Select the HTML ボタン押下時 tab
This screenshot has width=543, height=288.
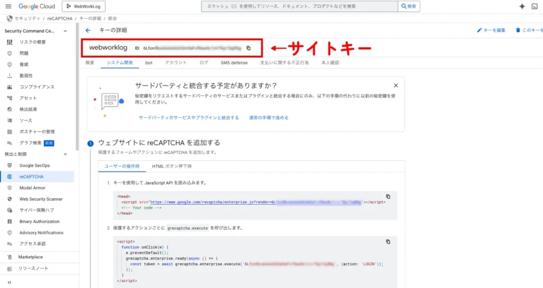[x=172, y=166]
